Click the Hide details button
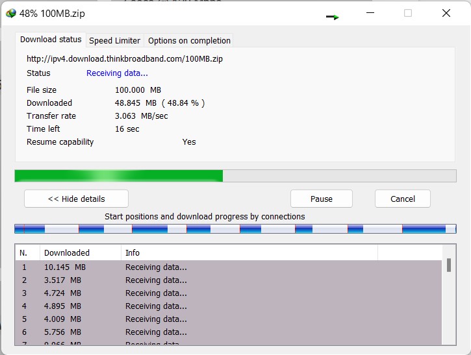Image resolution: width=471 pixels, height=355 pixels. (x=76, y=199)
